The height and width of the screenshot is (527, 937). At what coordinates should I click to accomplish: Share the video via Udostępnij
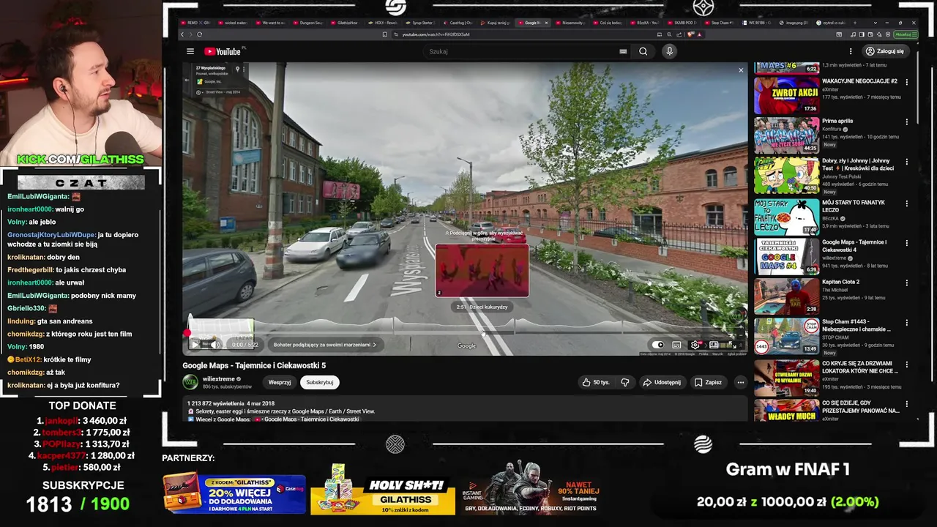coord(662,382)
